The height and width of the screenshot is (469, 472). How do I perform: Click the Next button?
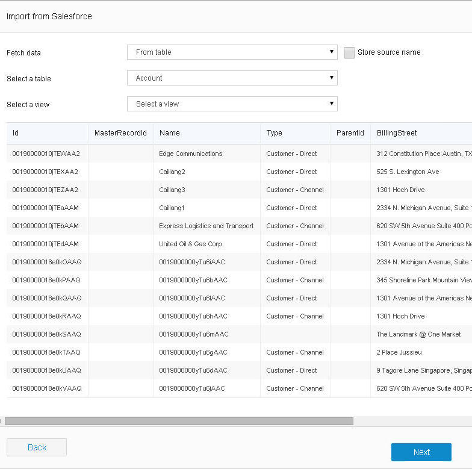tap(421, 452)
